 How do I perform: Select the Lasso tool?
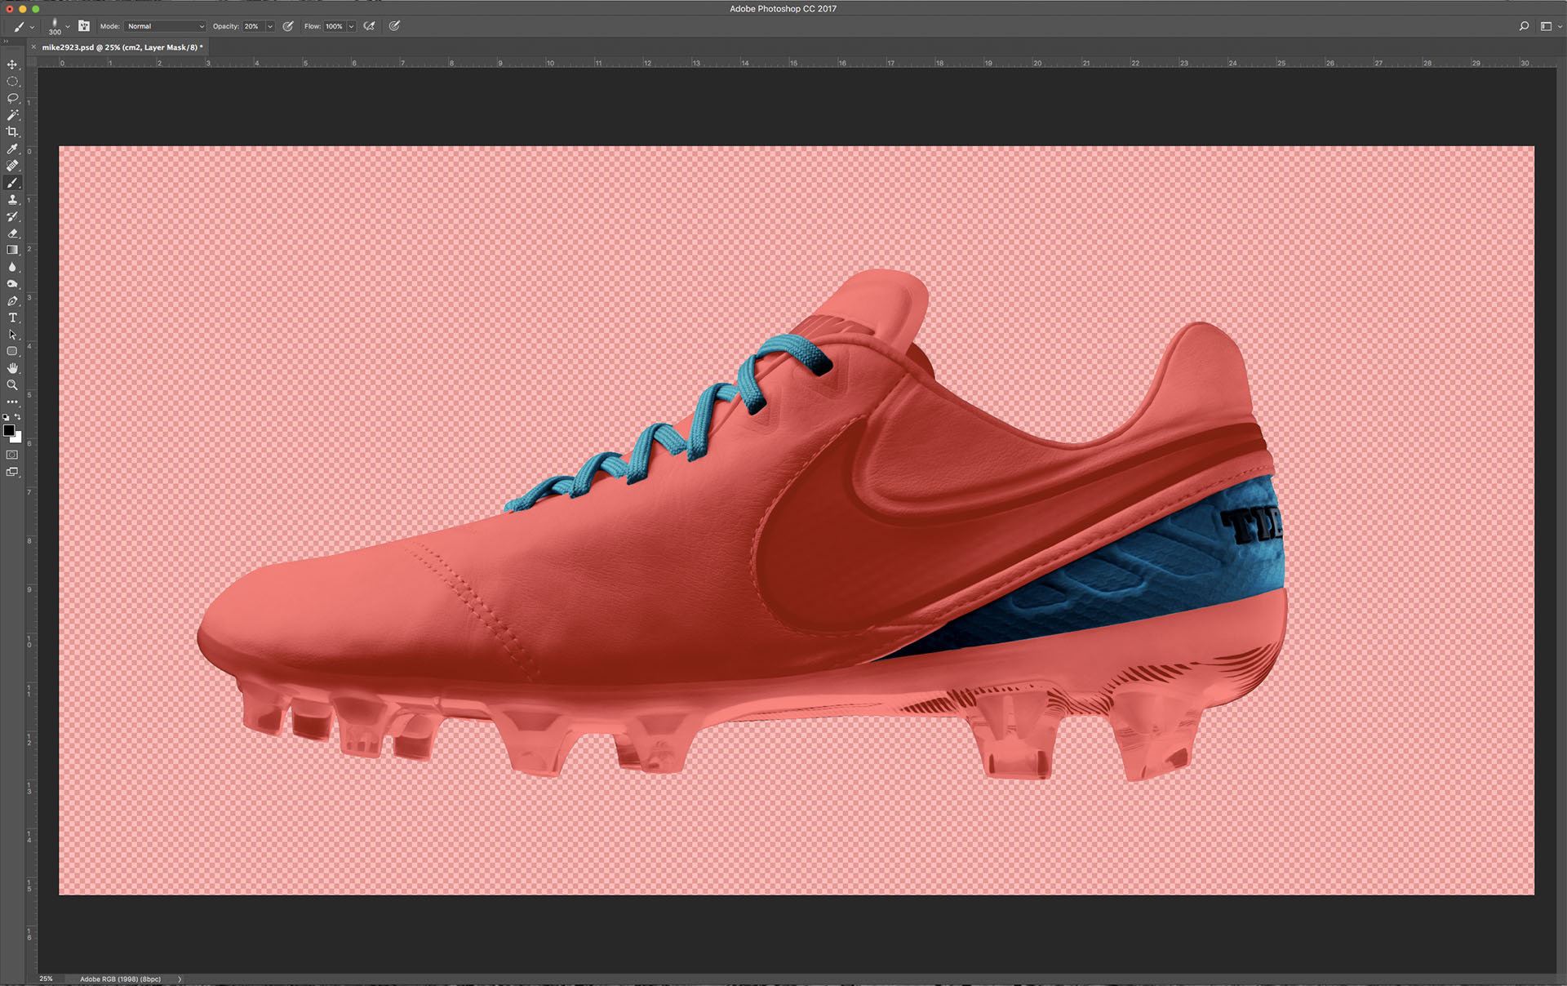[x=12, y=98]
